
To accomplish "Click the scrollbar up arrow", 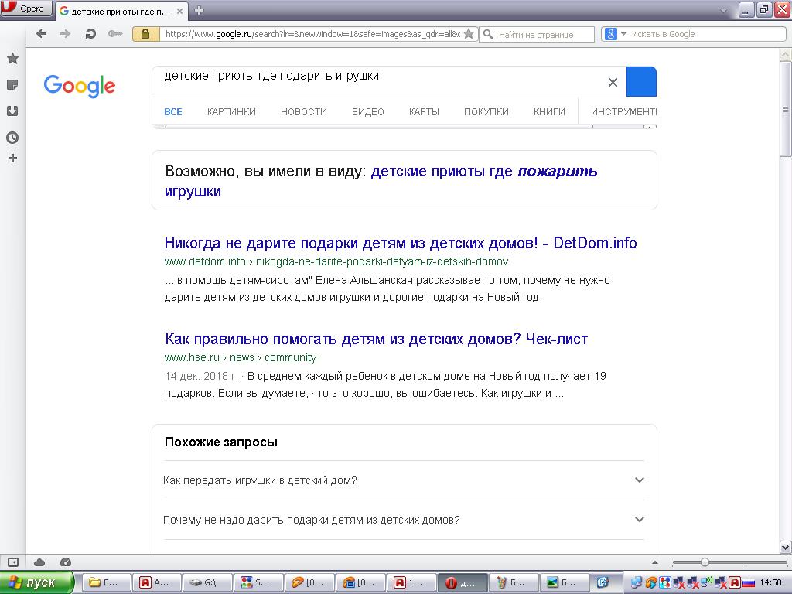I will click(x=786, y=55).
